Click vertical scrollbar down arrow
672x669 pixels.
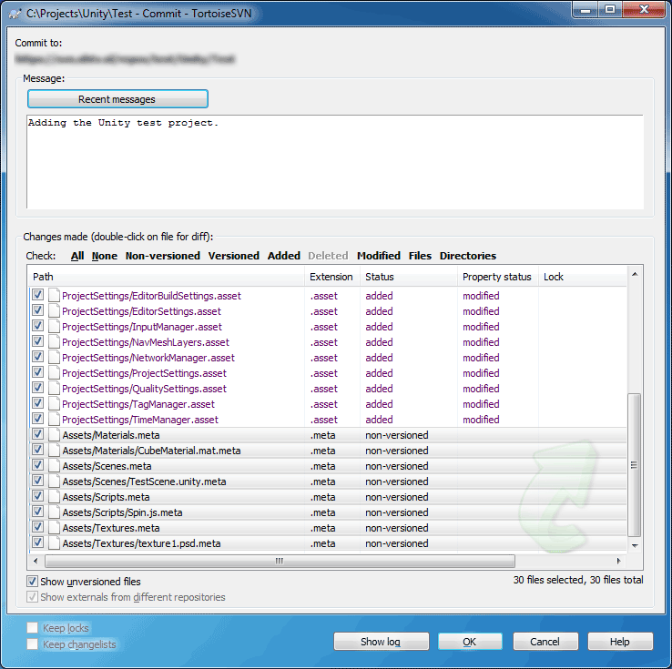(x=635, y=545)
